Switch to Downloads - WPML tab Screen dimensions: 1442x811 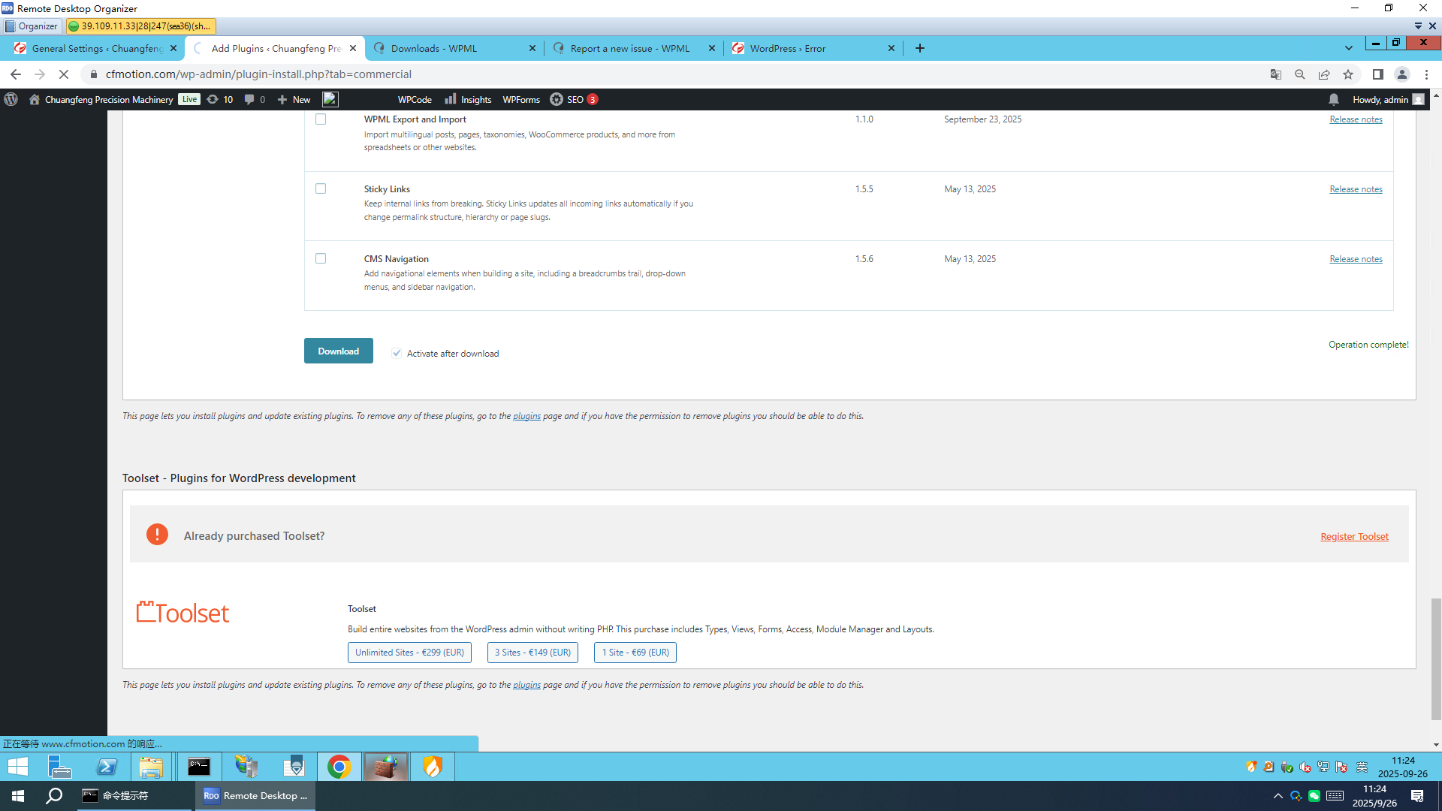pyautogui.click(x=434, y=48)
